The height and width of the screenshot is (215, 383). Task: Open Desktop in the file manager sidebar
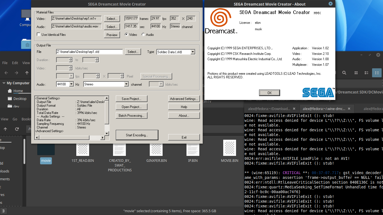pyautogui.click(x=20, y=99)
